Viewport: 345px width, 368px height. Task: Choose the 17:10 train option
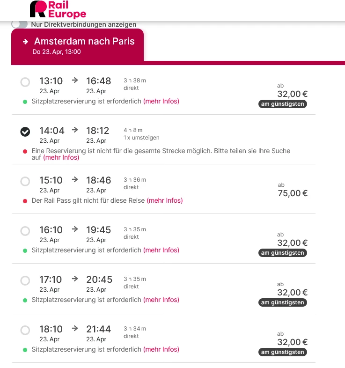pos(25,280)
